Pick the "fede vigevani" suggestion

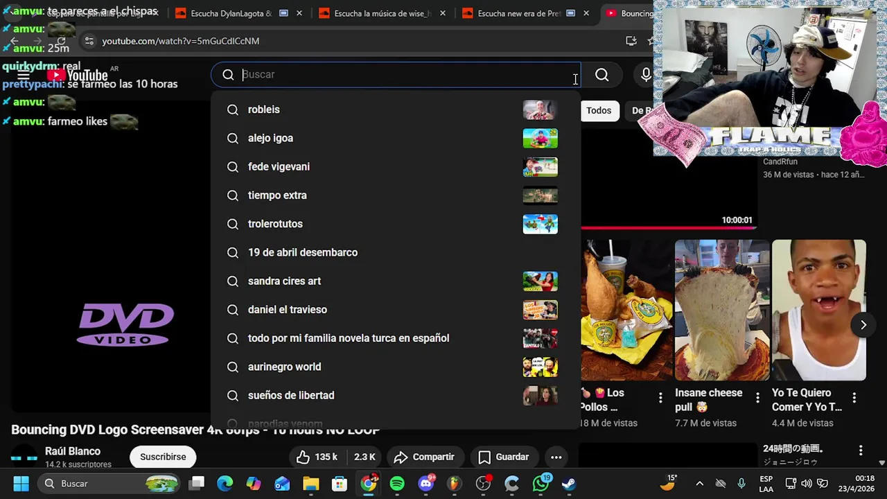tap(395, 166)
